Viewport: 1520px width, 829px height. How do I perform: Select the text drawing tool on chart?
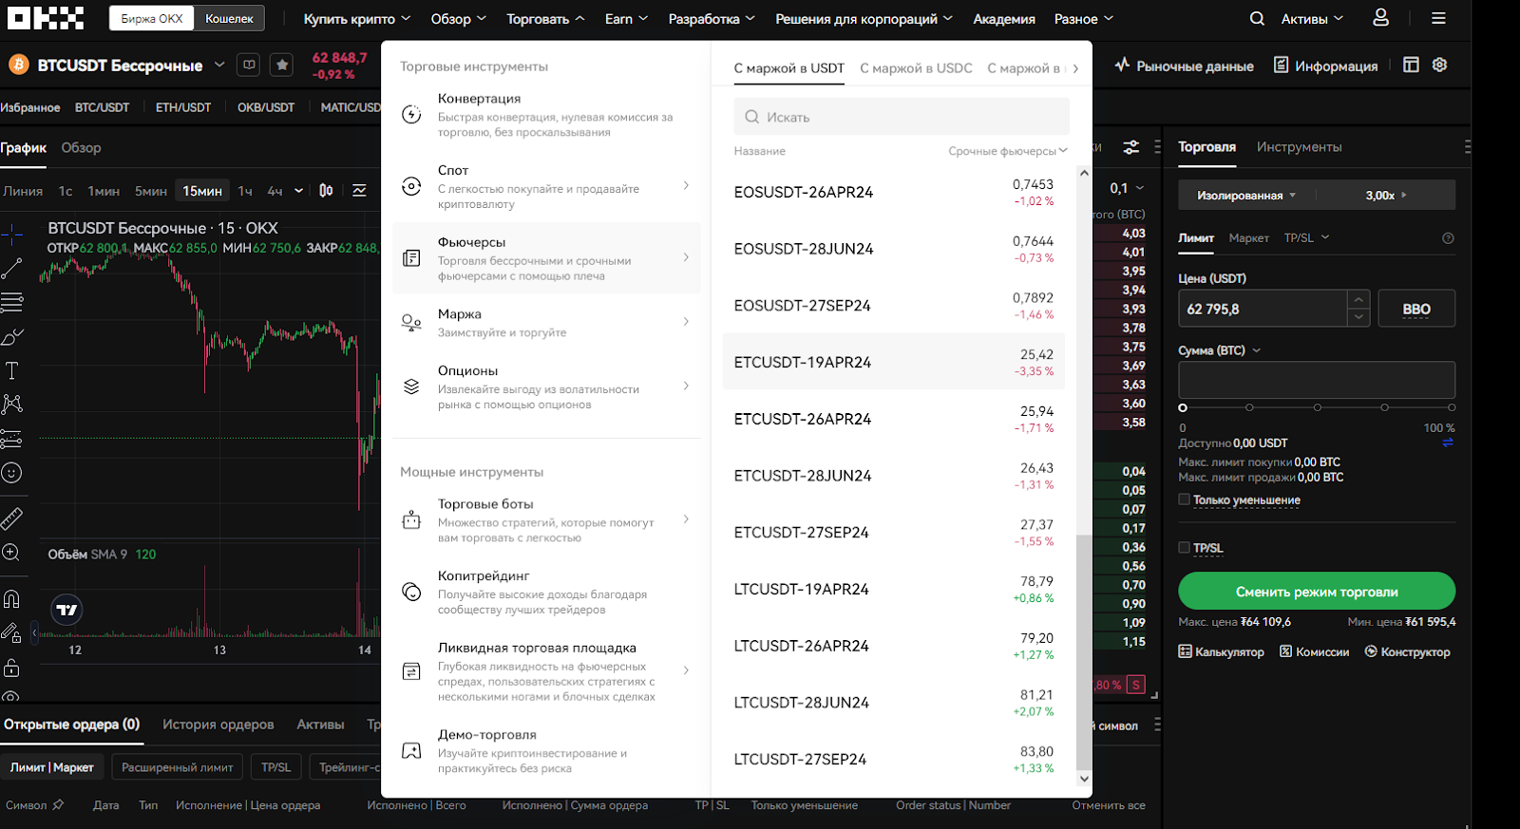pyautogui.click(x=11, y=370)
